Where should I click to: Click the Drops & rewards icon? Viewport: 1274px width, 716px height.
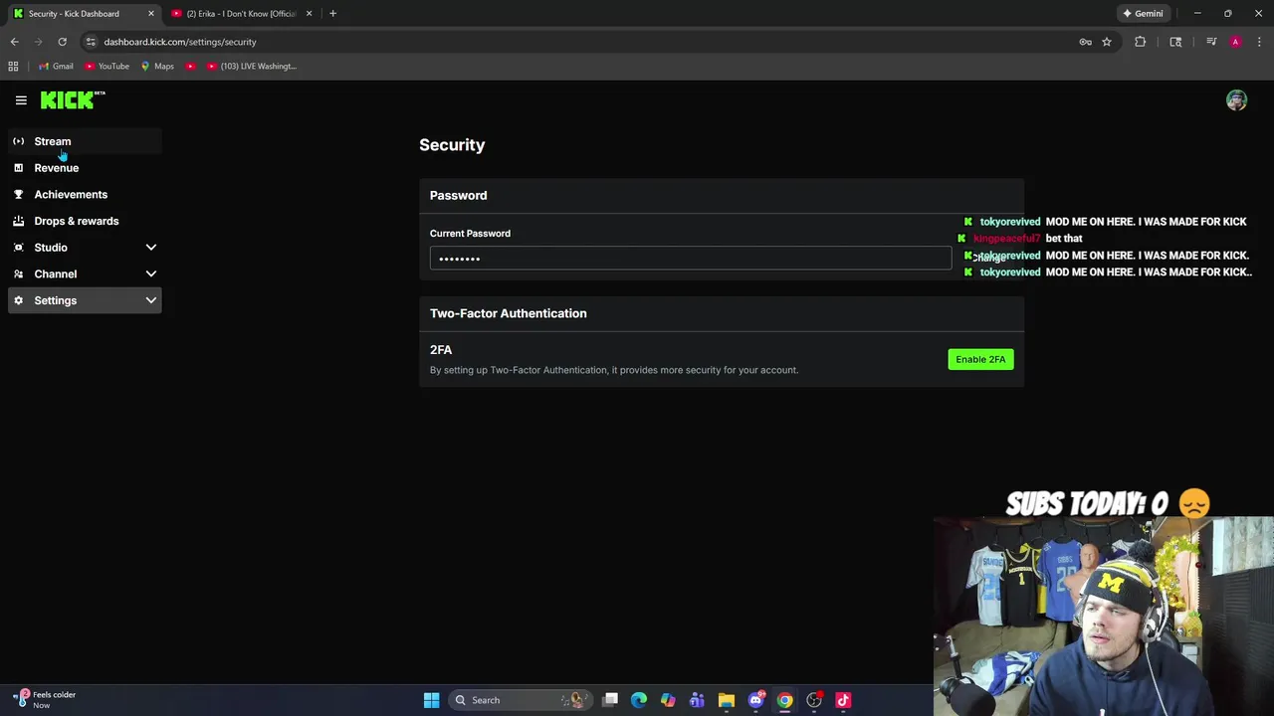click(x=18, y=221)
